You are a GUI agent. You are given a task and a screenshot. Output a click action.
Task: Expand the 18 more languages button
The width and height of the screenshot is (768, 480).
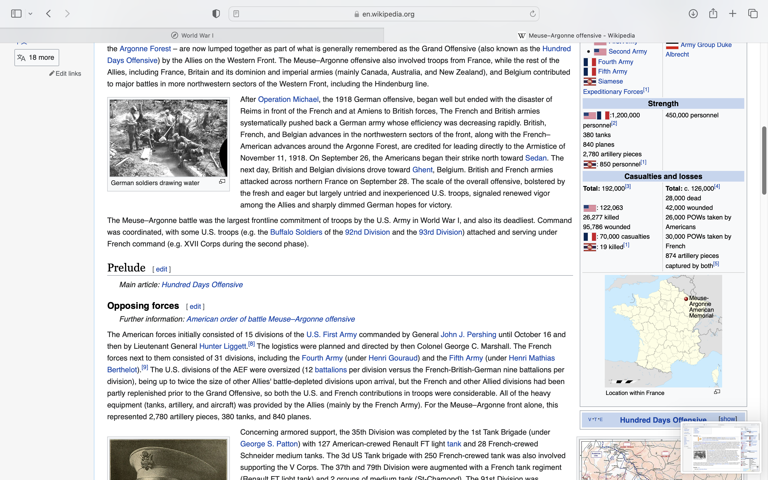[x=37, y=58]
